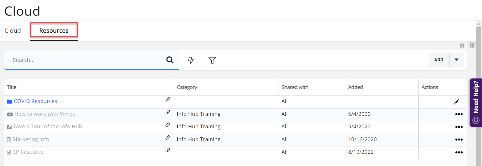
Task: Open actions menu for Marketing Info
Action: 459,140
